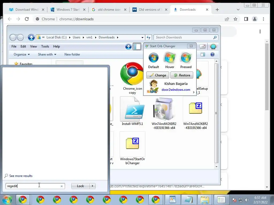274x205 pixels.
Task: Click the Windows Start orb
Action: click(x=7, y=200)
